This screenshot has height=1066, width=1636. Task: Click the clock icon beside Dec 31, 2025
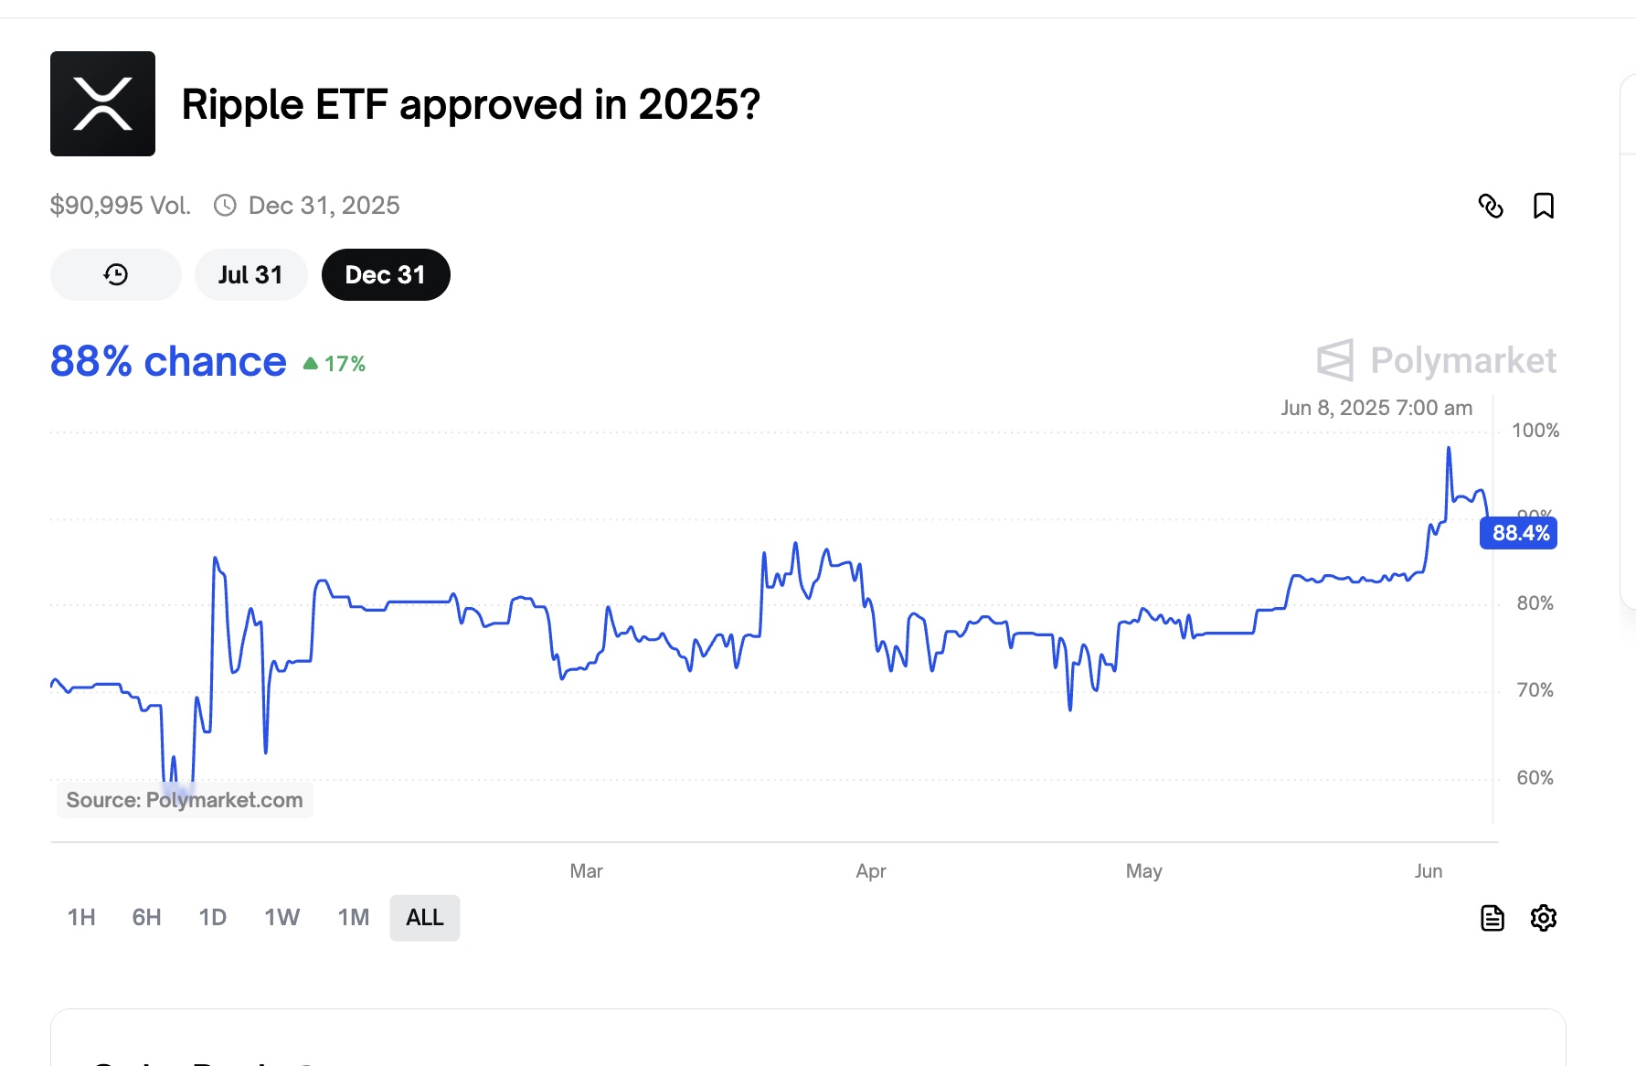point(225,206)
